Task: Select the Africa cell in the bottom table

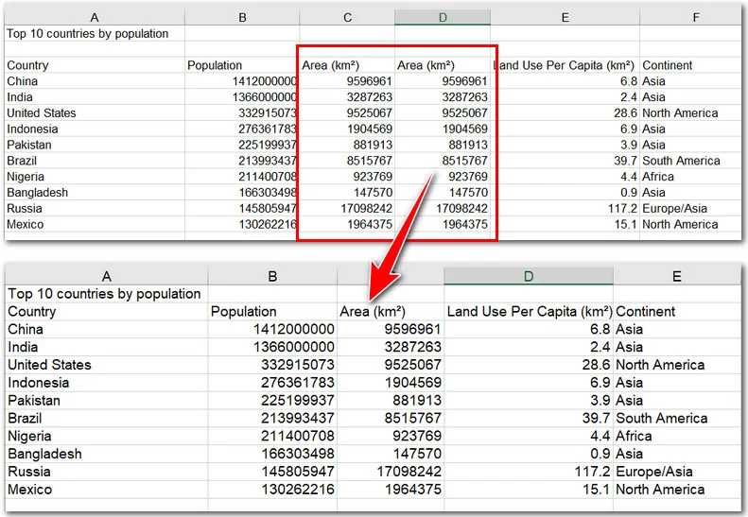Action: [634, 436]
